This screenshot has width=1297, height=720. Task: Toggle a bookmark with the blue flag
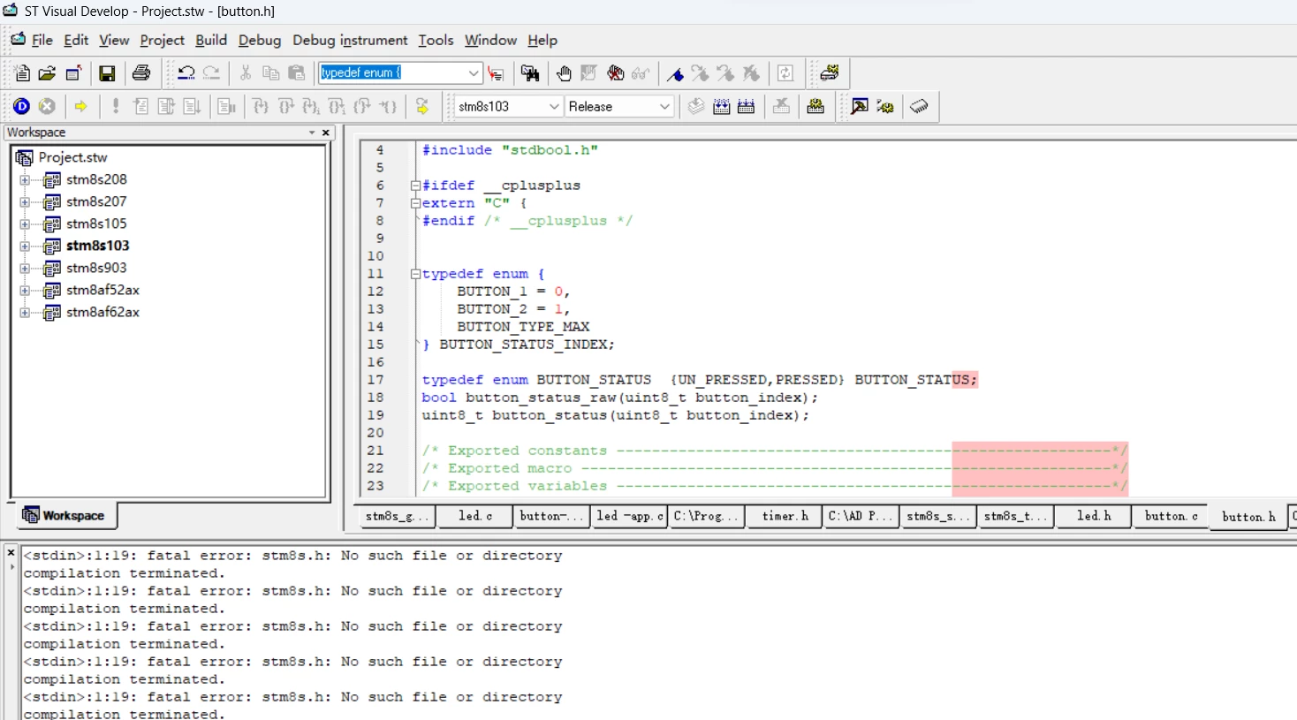click(675, 73)
